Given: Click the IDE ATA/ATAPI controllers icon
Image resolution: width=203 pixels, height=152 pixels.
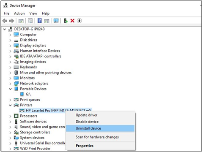Looking at the screenshot, I should pyautogui.click(x=16, y=57).
